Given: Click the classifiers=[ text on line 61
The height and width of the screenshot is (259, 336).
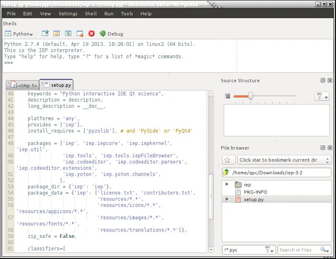Looking at the screenshot, I should click(46, 249).
